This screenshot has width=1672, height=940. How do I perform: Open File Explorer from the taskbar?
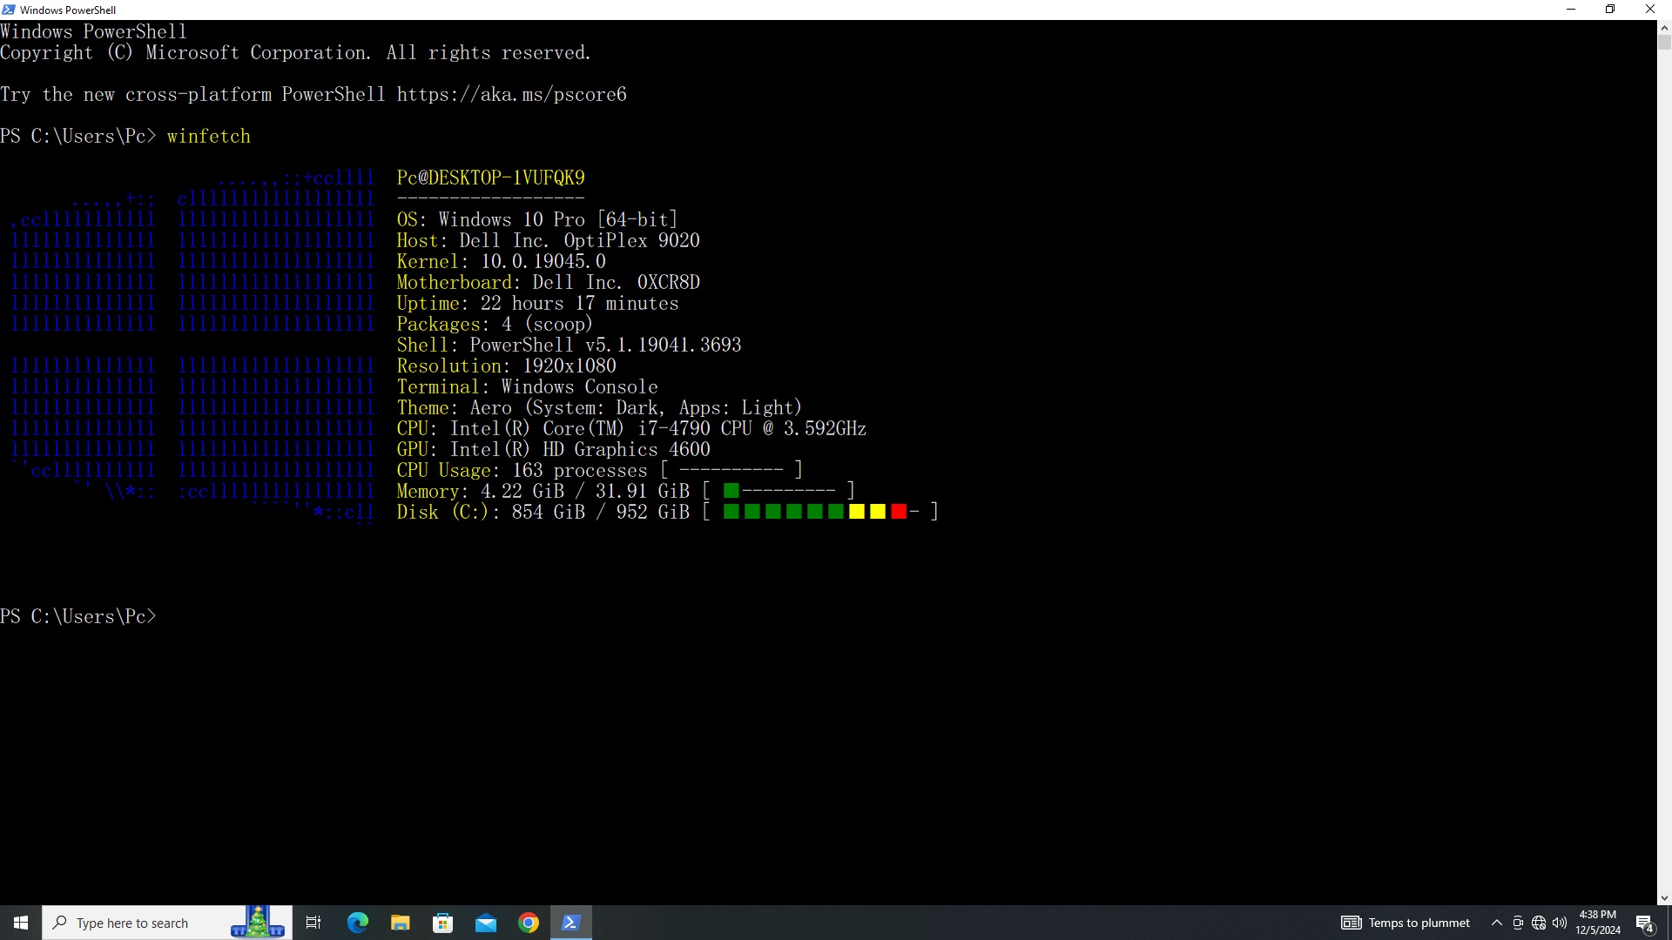pyautogui.click(x=400, y=923)
